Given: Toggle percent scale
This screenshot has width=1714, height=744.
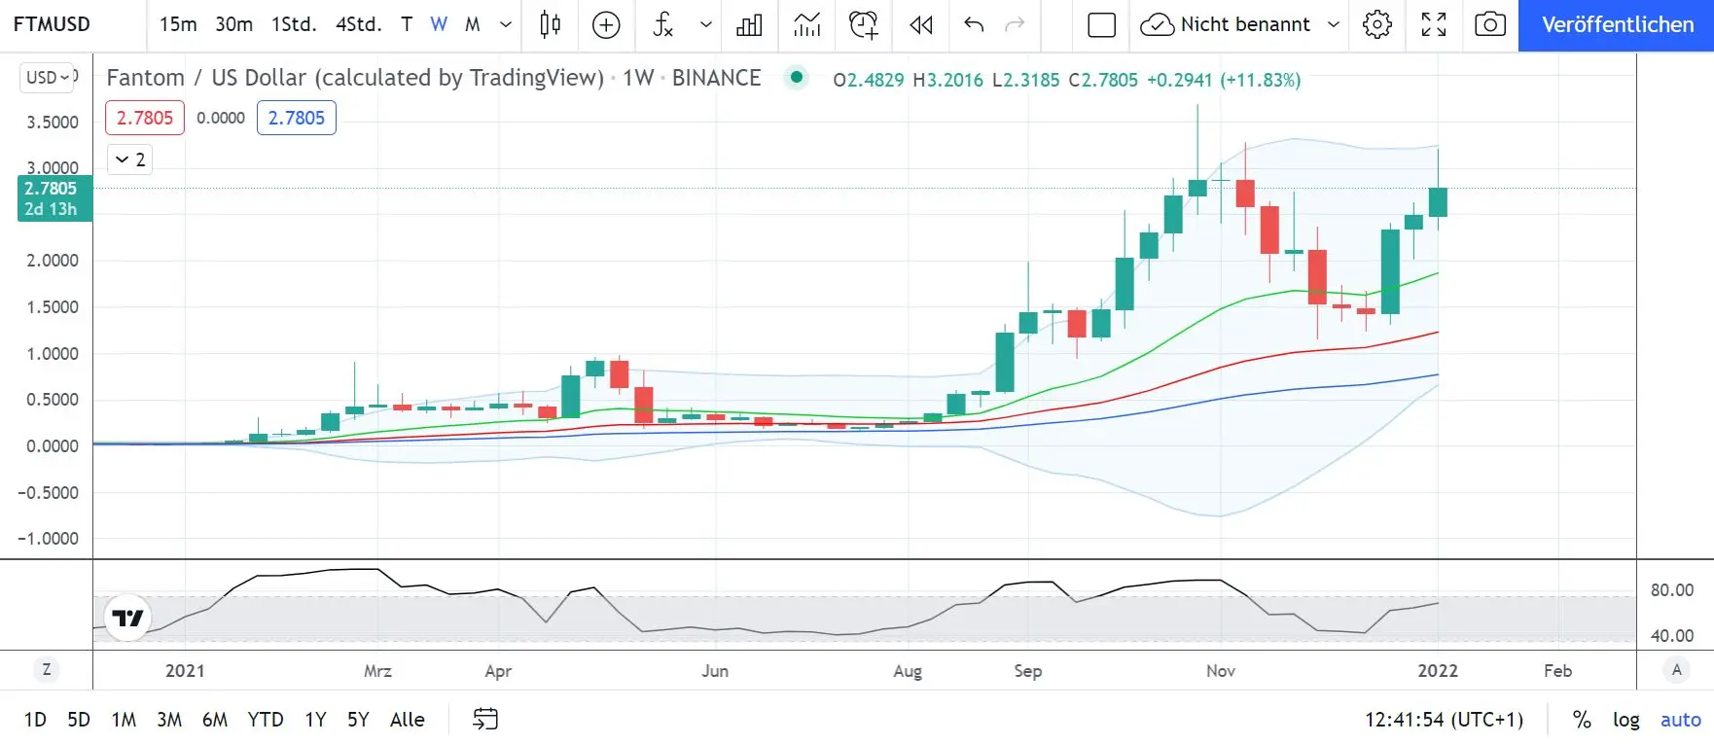Looking at the screenshot, I should (1582, 720).
